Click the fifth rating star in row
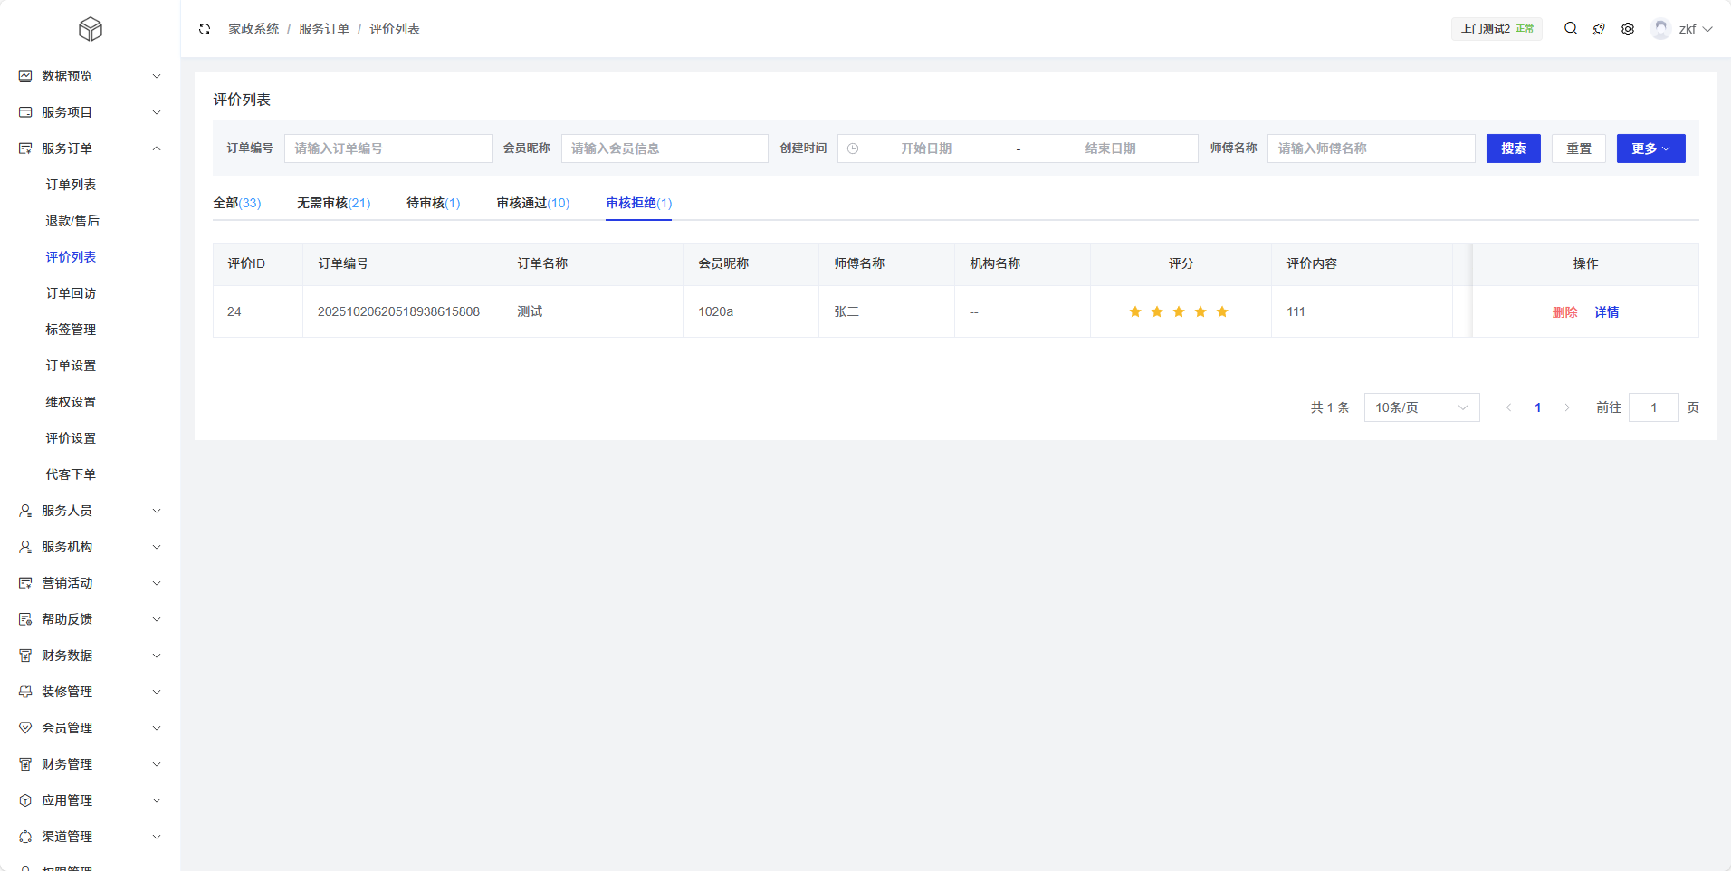 [1222, 312]
